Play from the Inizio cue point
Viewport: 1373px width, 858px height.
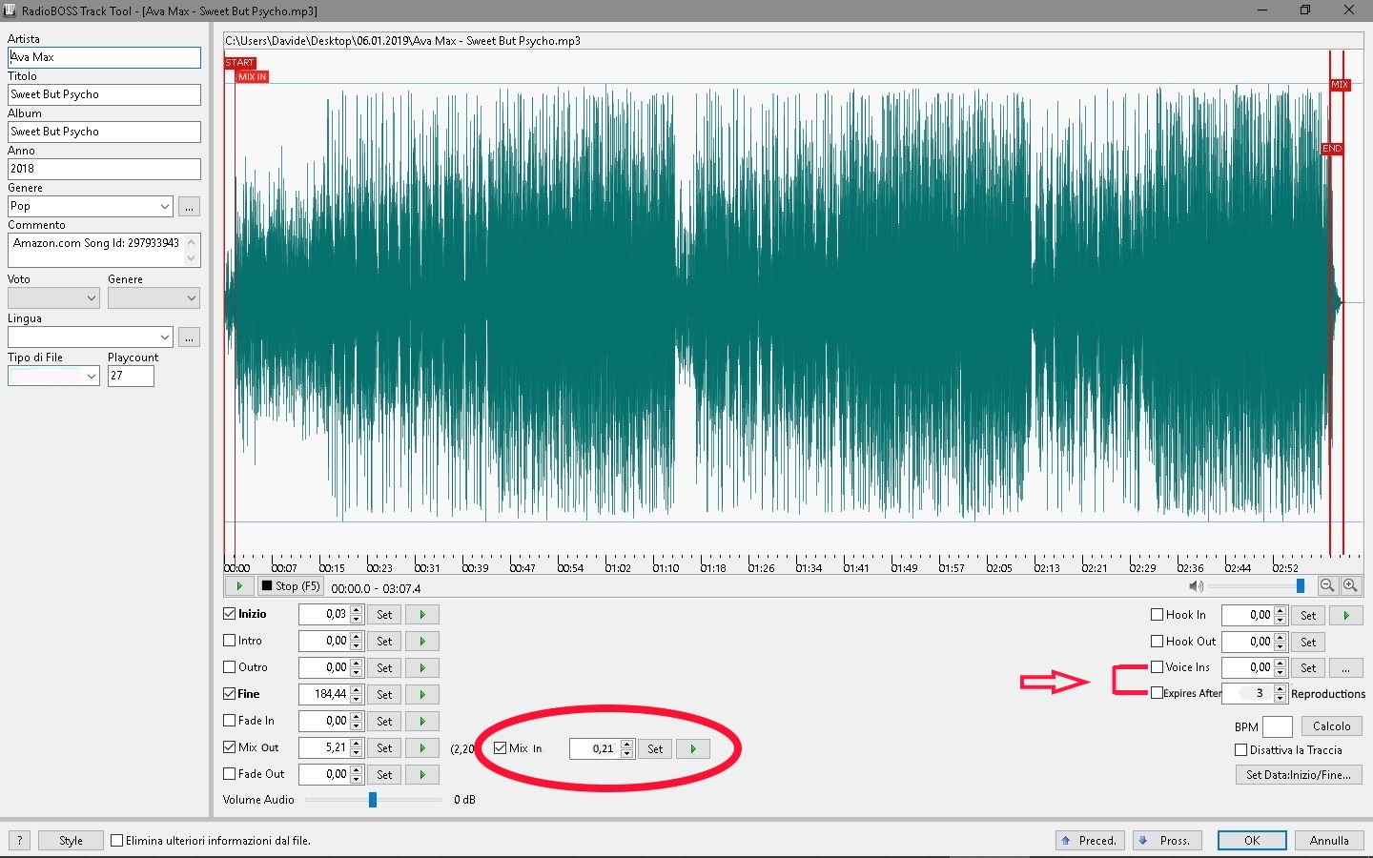pos(422,615)
